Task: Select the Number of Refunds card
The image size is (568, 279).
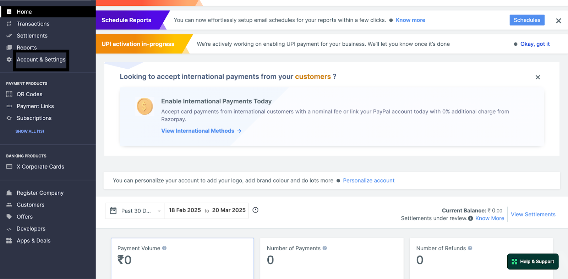Action: (481, 258)
